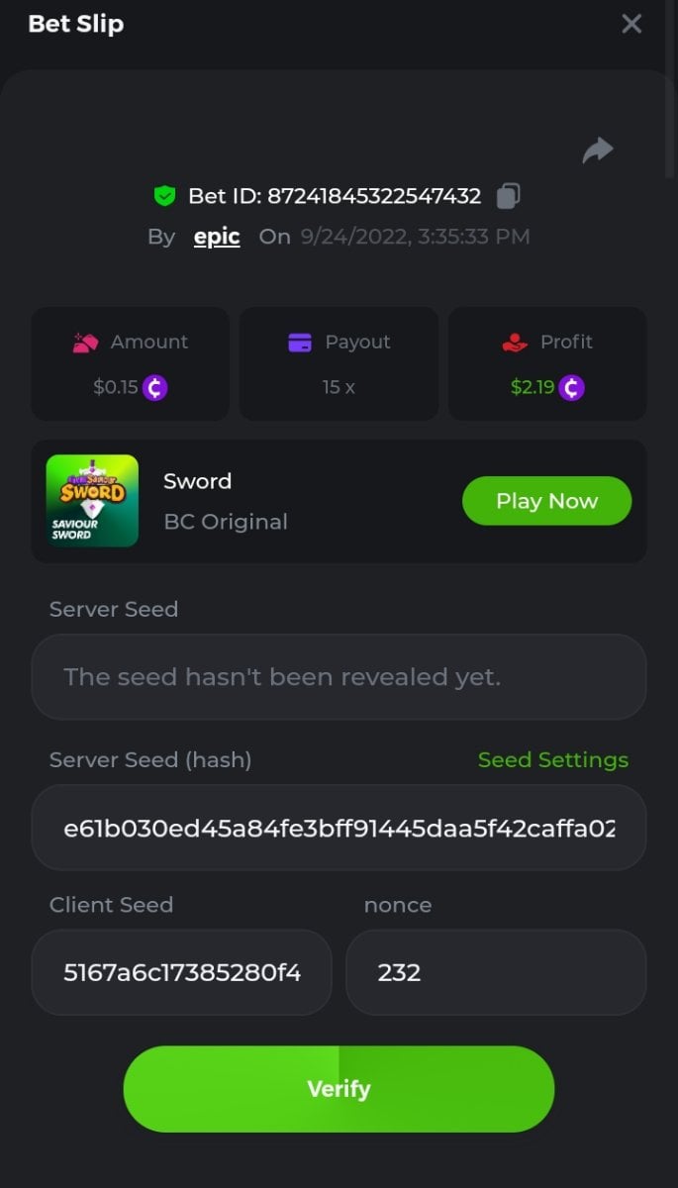Screen dimensions: 678x1188
Task: Click the currency coin beside $2.19
Action: point(571,387)
